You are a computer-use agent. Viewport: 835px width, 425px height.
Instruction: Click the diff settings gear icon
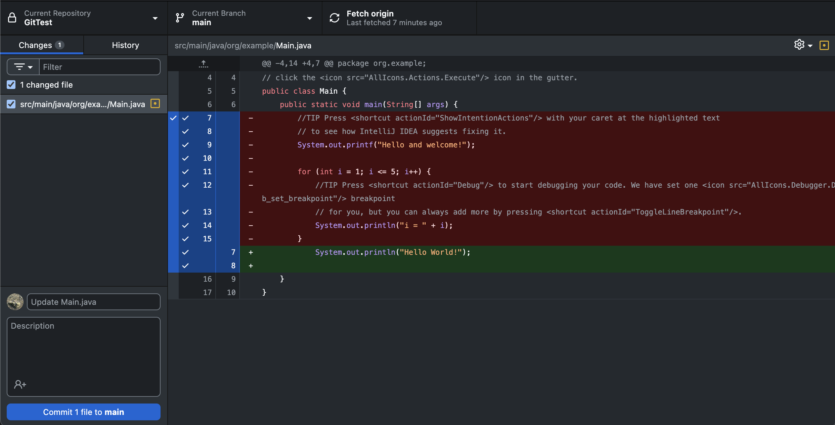[x=799, y=45]
